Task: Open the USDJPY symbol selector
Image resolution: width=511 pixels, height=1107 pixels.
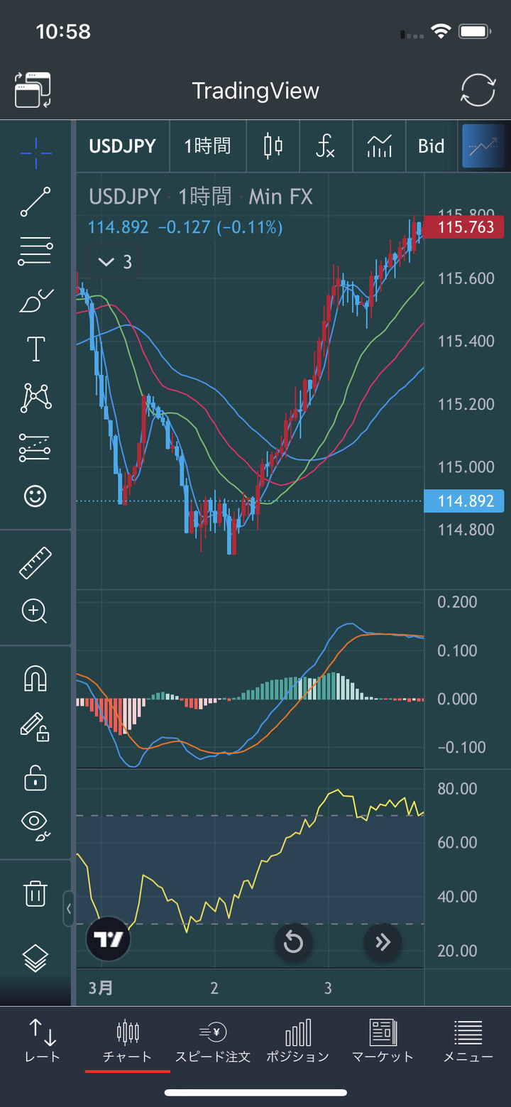Action: pyautogui.click(x=122, y=146)
